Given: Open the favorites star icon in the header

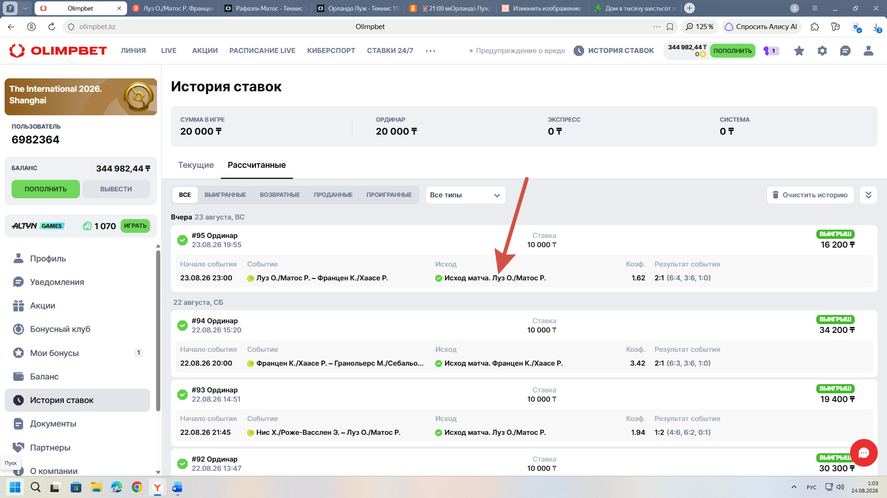Looking at the screenshot, I should coord(799,51).
